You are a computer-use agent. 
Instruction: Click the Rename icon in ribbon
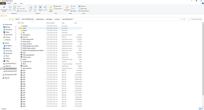click(x=45, y=7)
